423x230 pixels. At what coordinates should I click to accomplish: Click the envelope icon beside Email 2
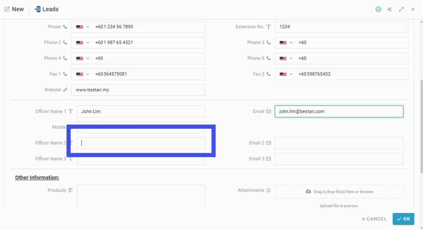(x=269, y=143)
